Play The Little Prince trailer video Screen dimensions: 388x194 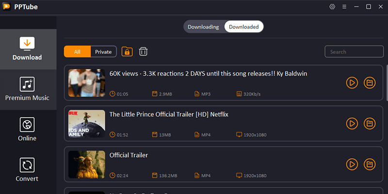352,124
